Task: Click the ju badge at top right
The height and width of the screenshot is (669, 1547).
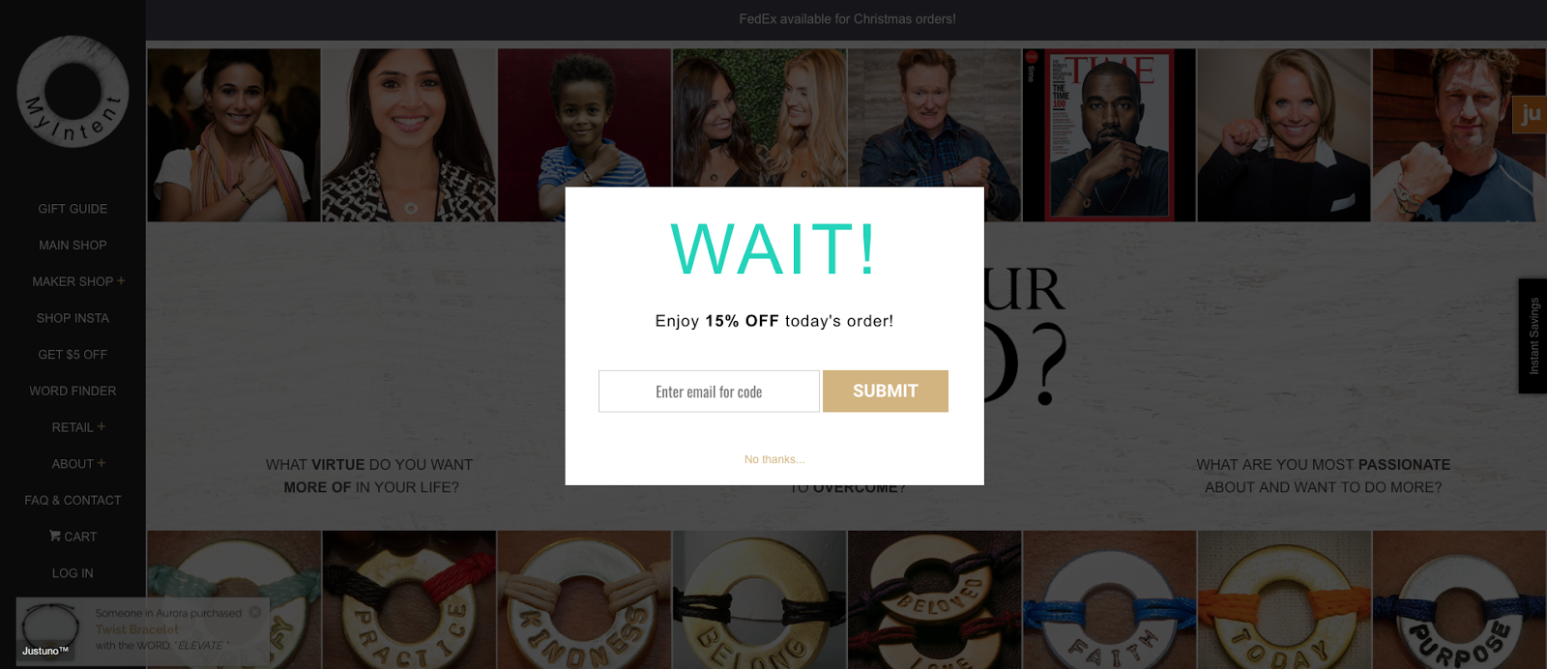Action: (1530, 114)
